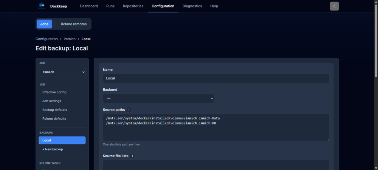The height and width of the screenshot is (170, 378).
Task: Switch to the Rclone remotes tab
Action: [x=74, y=24]
